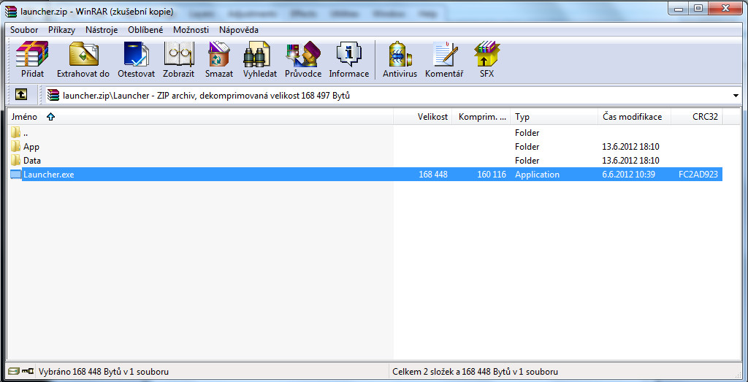Click Launcher.exe size 168 448
748x382 pixels.
[x=433, y=175]
